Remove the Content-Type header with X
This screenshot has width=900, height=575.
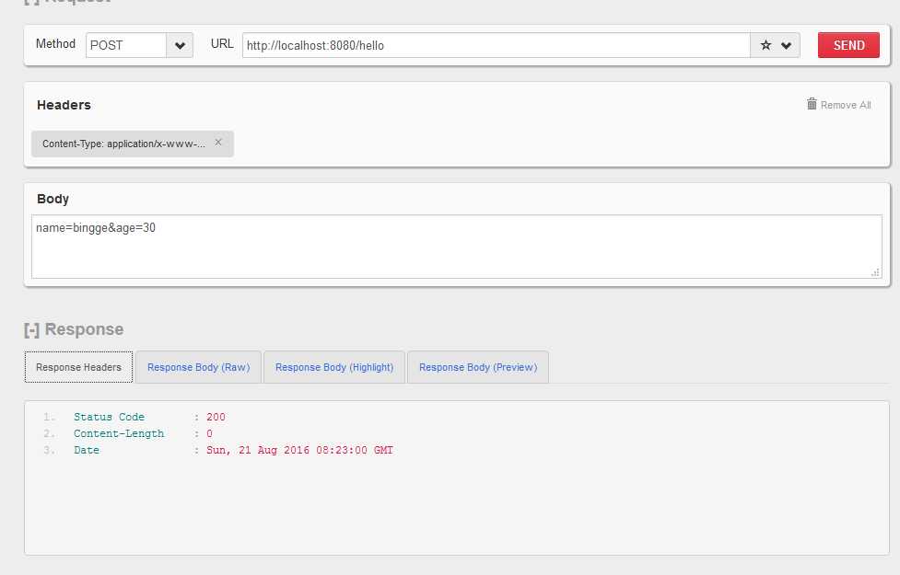click(x=218, y=143)
